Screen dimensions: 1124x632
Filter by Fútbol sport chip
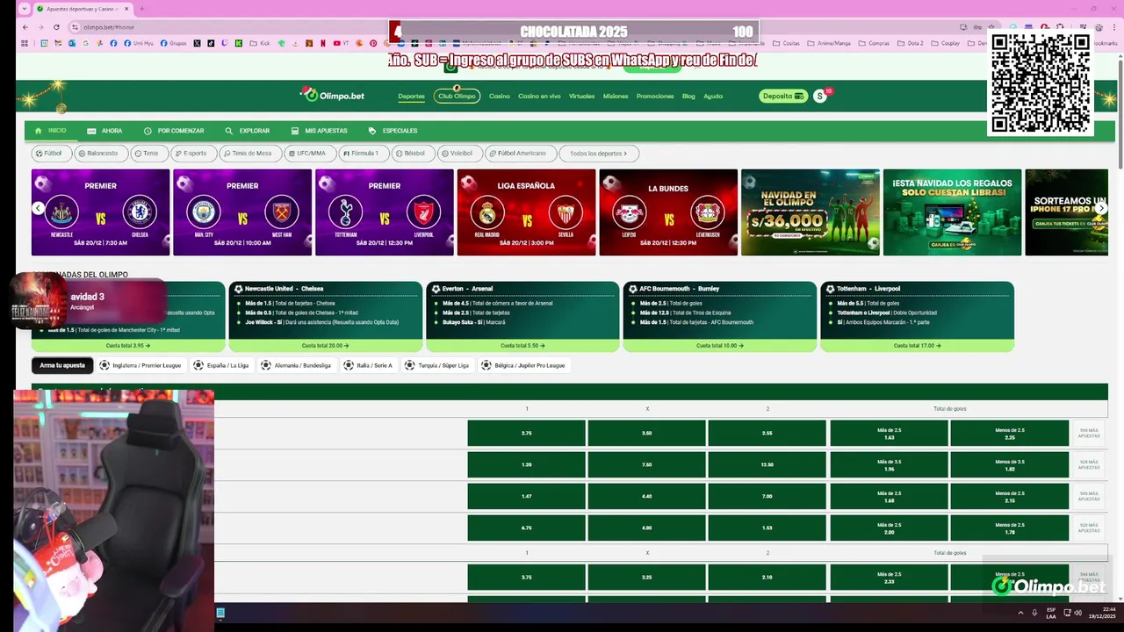(52, 154)
